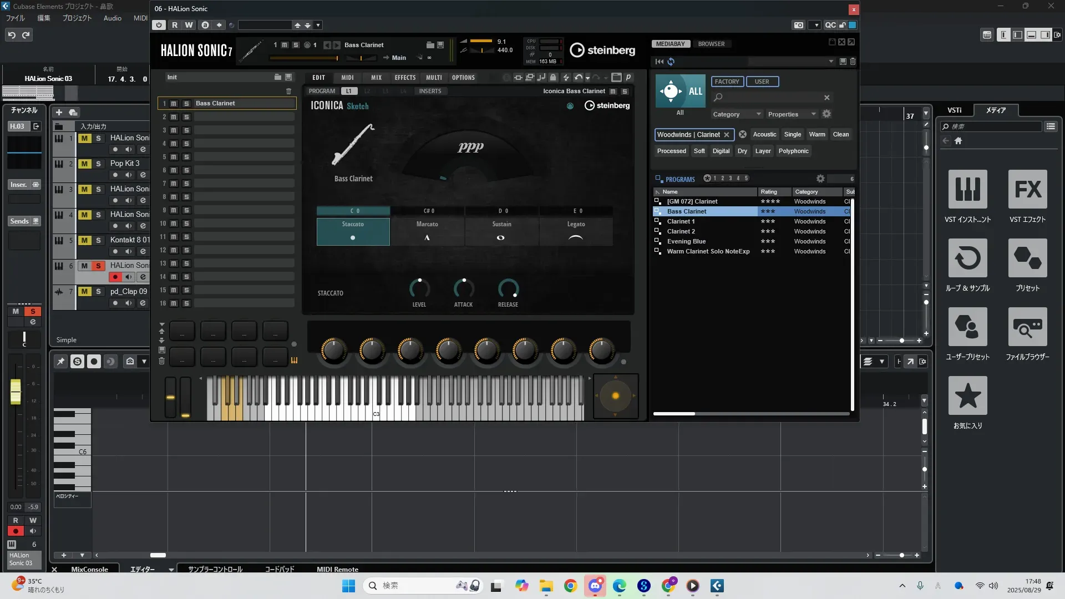Open the VST Instruments media tile
The width and height of the screenshot is (1065, 599).
click(x=967, y=190)
